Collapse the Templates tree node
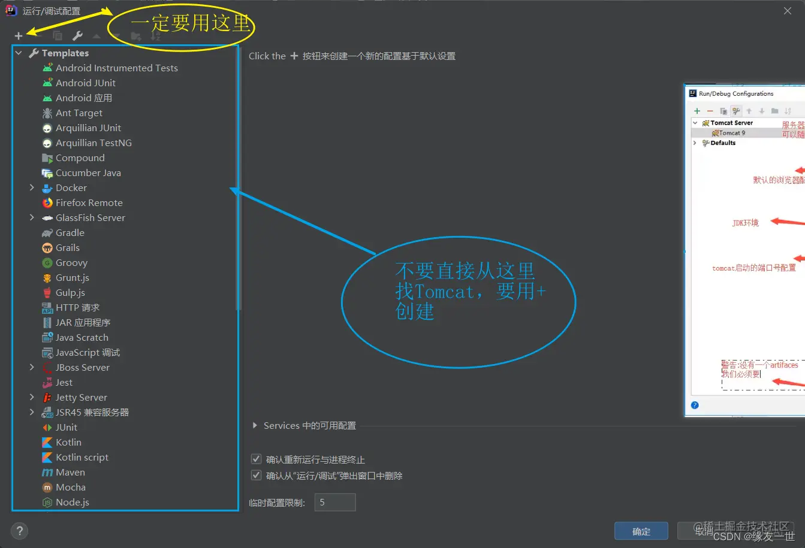Screen dimensions: 805x548 click(19, 53)
